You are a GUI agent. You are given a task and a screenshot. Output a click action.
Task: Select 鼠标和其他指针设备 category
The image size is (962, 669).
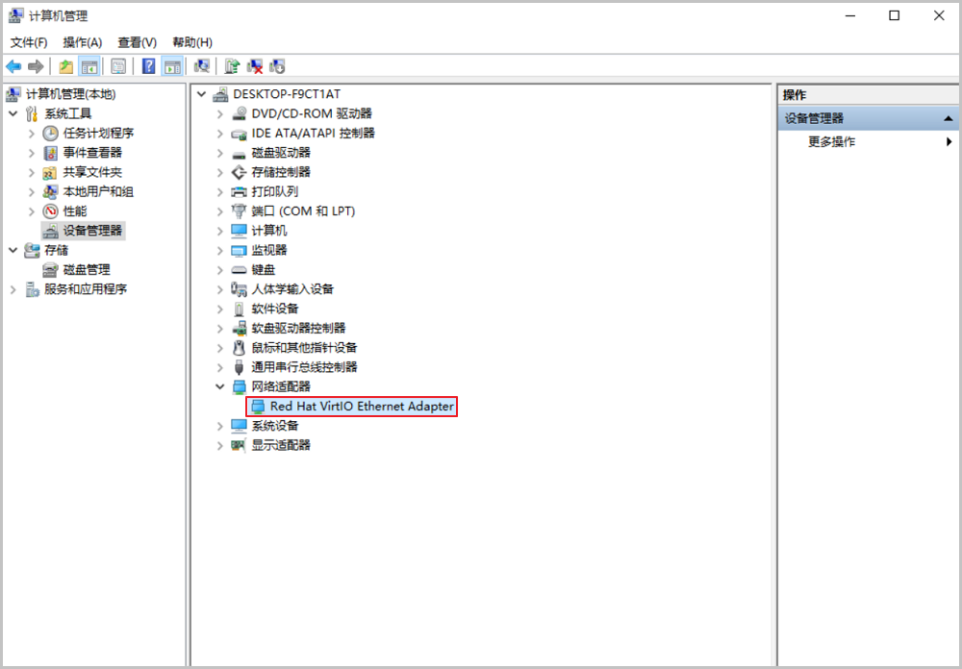point(304,348)
